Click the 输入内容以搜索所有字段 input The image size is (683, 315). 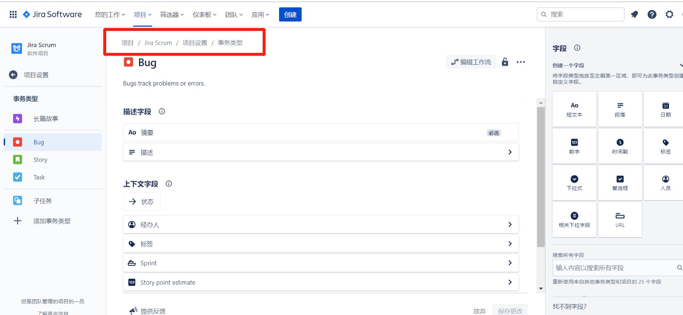click(617, 268)
